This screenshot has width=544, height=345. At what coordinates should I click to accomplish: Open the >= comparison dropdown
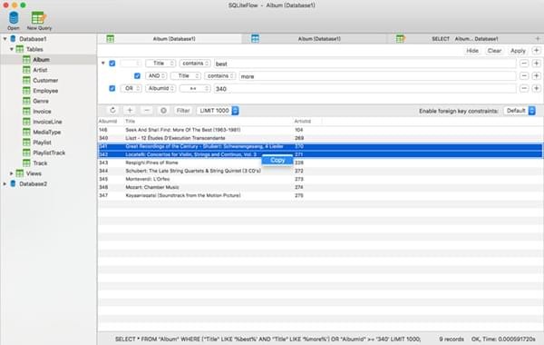point(195,89)
